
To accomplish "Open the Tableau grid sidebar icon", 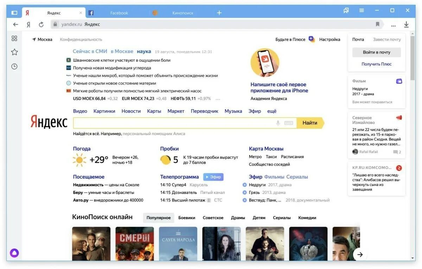I will (x=14, y=38).
